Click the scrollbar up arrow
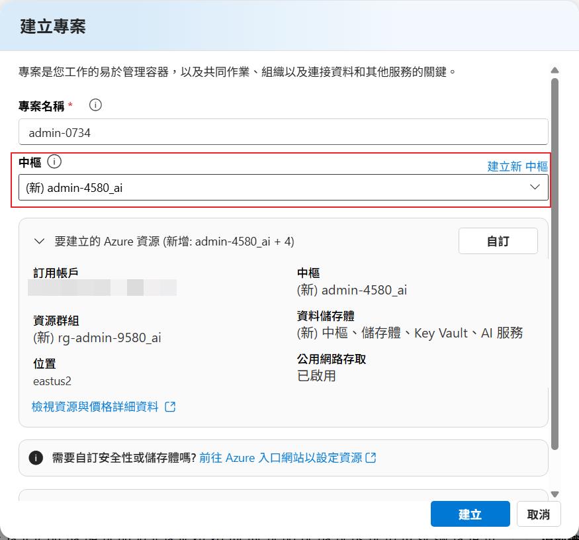 [555, 70]
